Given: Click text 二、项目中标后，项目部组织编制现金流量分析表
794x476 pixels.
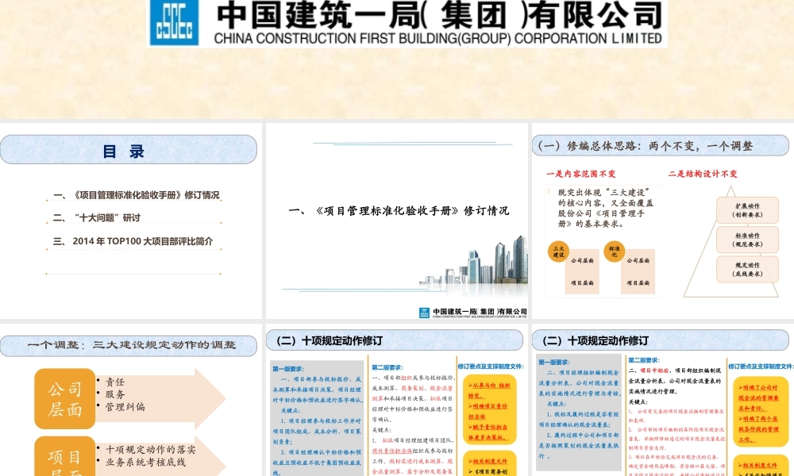Looking at the screenshot, I should click(674, 380).
